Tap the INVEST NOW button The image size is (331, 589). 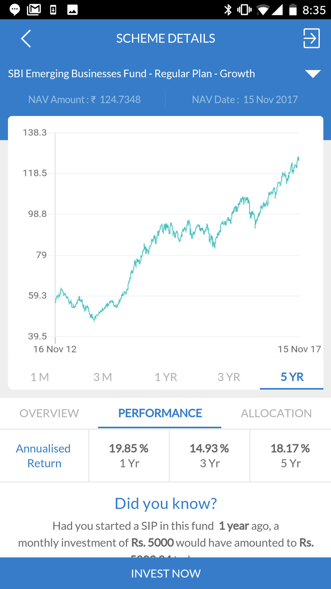coord(165,573)
